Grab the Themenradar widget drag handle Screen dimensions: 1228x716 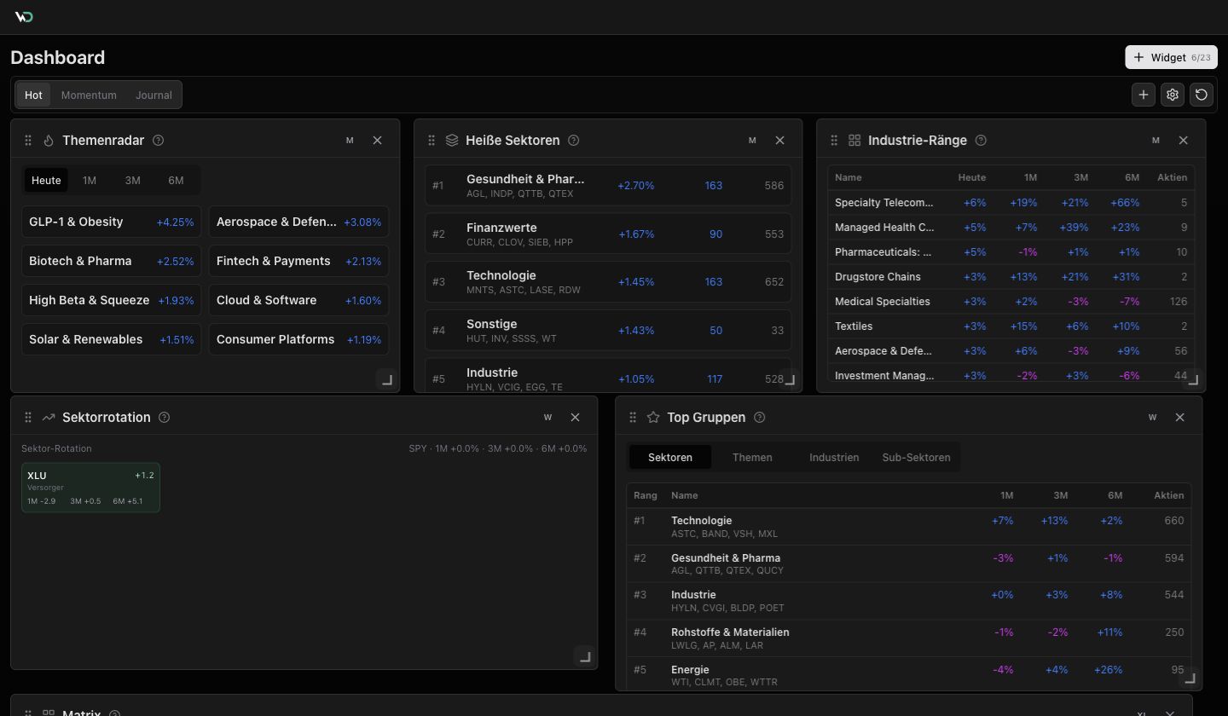pyautogui.click(x=28, y=140)
